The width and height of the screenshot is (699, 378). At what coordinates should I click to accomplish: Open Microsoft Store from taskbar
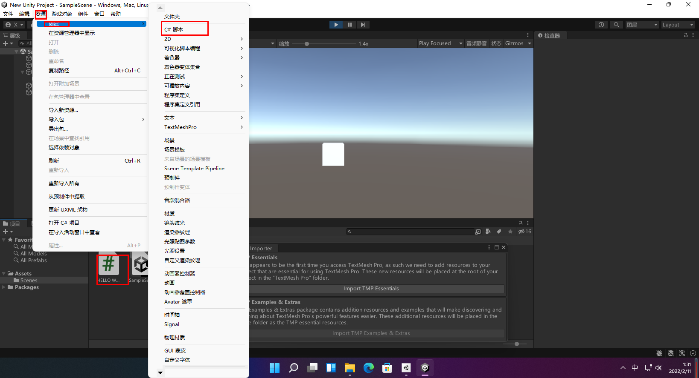[387, 368]
